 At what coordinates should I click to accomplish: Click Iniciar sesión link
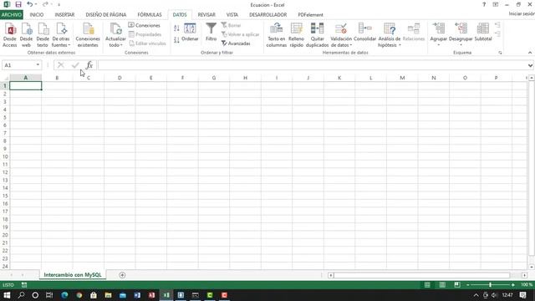[522, 13]
